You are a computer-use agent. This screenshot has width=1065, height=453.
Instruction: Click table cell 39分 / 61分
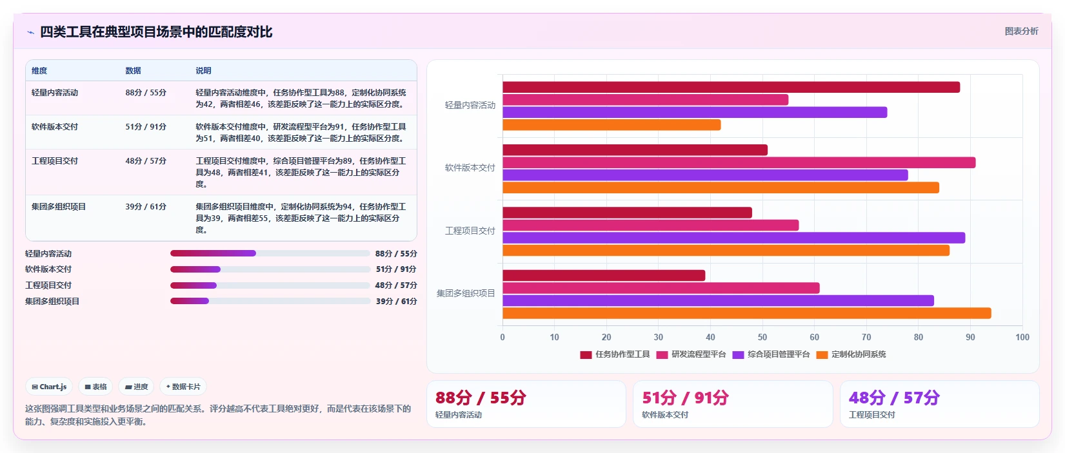146,207
